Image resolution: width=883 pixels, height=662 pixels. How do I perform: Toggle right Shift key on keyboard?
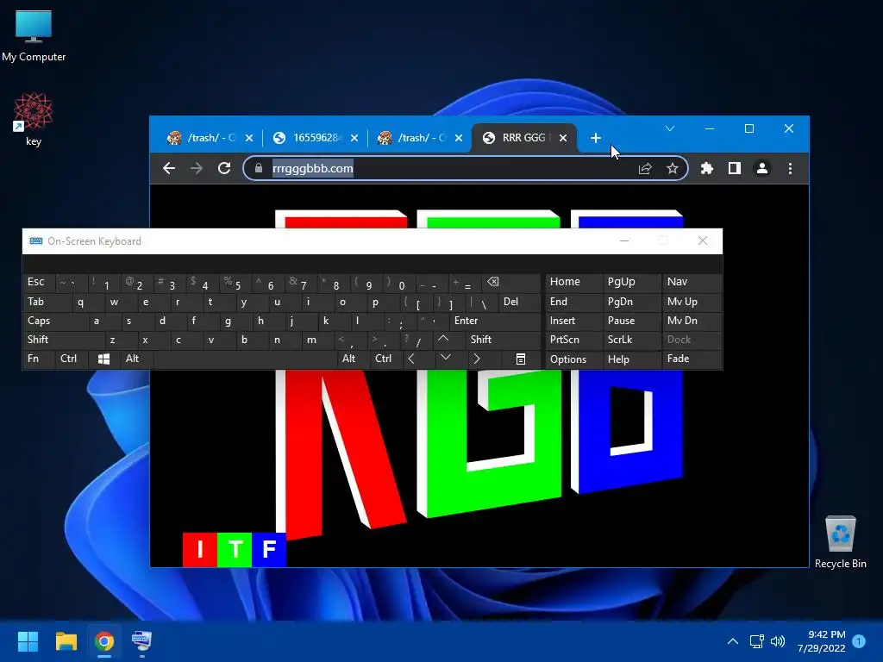click(x=504, y=340)
